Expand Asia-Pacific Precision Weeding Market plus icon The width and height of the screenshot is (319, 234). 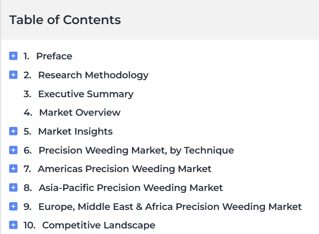coord(13,188)
